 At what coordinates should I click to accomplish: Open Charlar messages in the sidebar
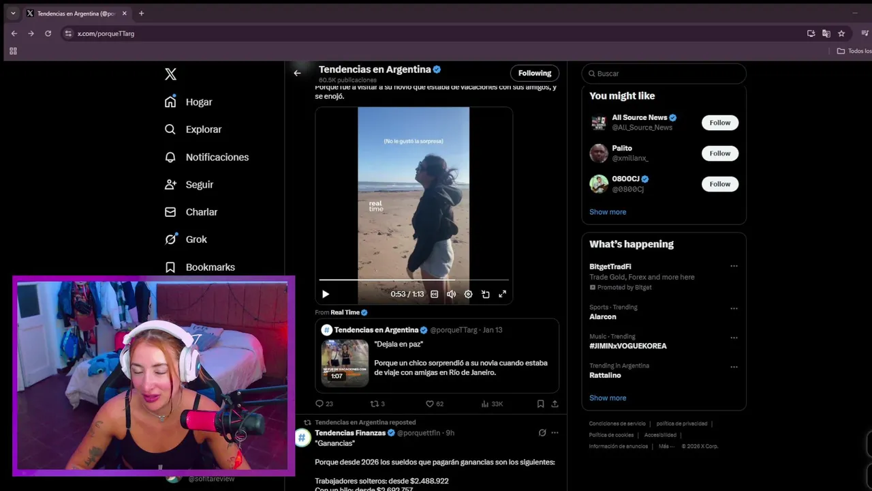point(191,212)
